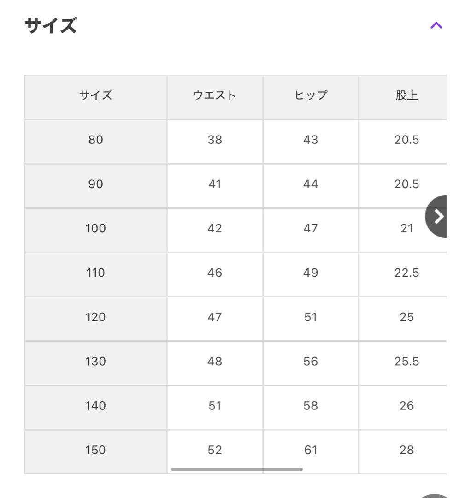Select the ウエスト column header
Screen dimensions: 471x498
pos(215,95)
